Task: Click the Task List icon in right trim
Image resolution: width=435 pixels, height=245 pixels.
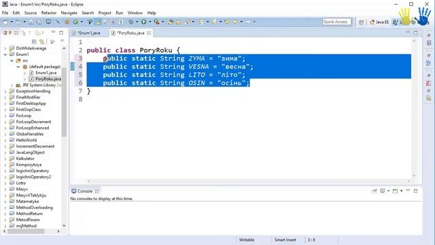Action: 429,43
